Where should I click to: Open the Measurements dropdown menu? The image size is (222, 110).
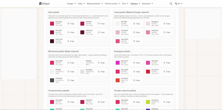(x=95, y=4)
